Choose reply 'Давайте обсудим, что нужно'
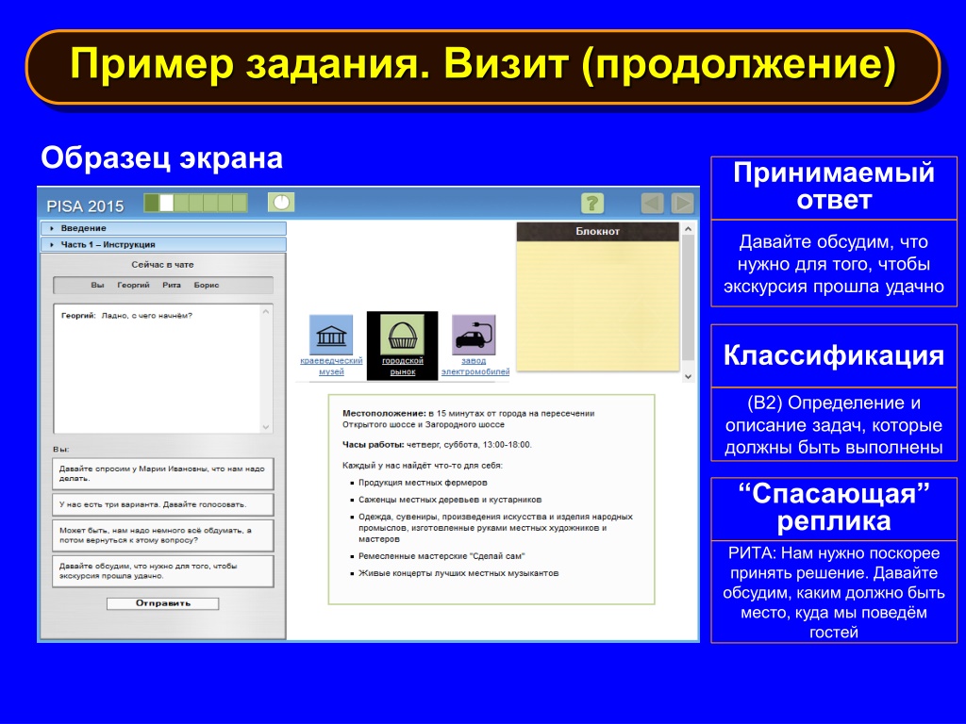 coord(163,570)
